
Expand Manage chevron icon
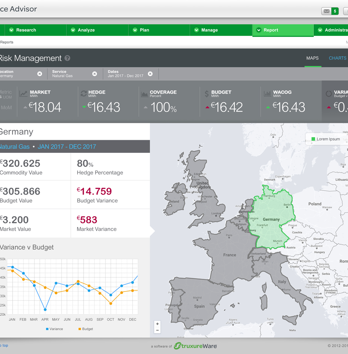coord(196,30)
